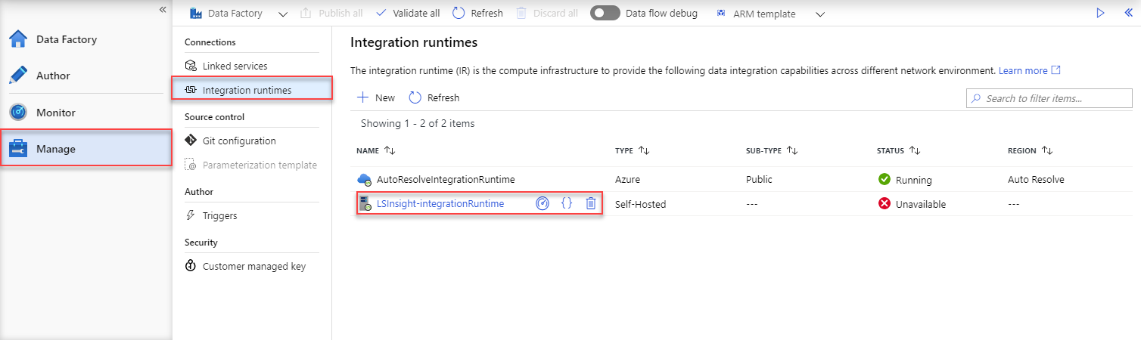Open JSON code view for LSInsight-integrationRuntime
The height and width of the screenshot is (340, 1141).
click(567, 203)
